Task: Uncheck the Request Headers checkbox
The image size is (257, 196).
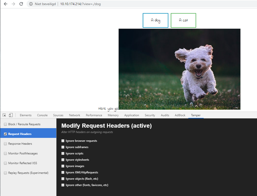Action: click(5, 134)
